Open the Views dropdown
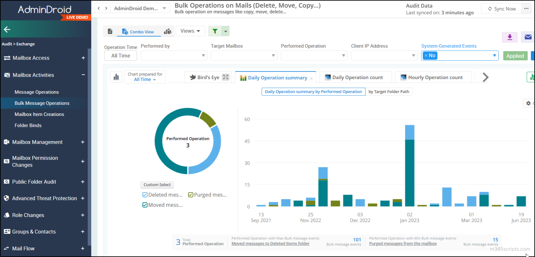Screen dimensions: 535x257 (190, 31)
